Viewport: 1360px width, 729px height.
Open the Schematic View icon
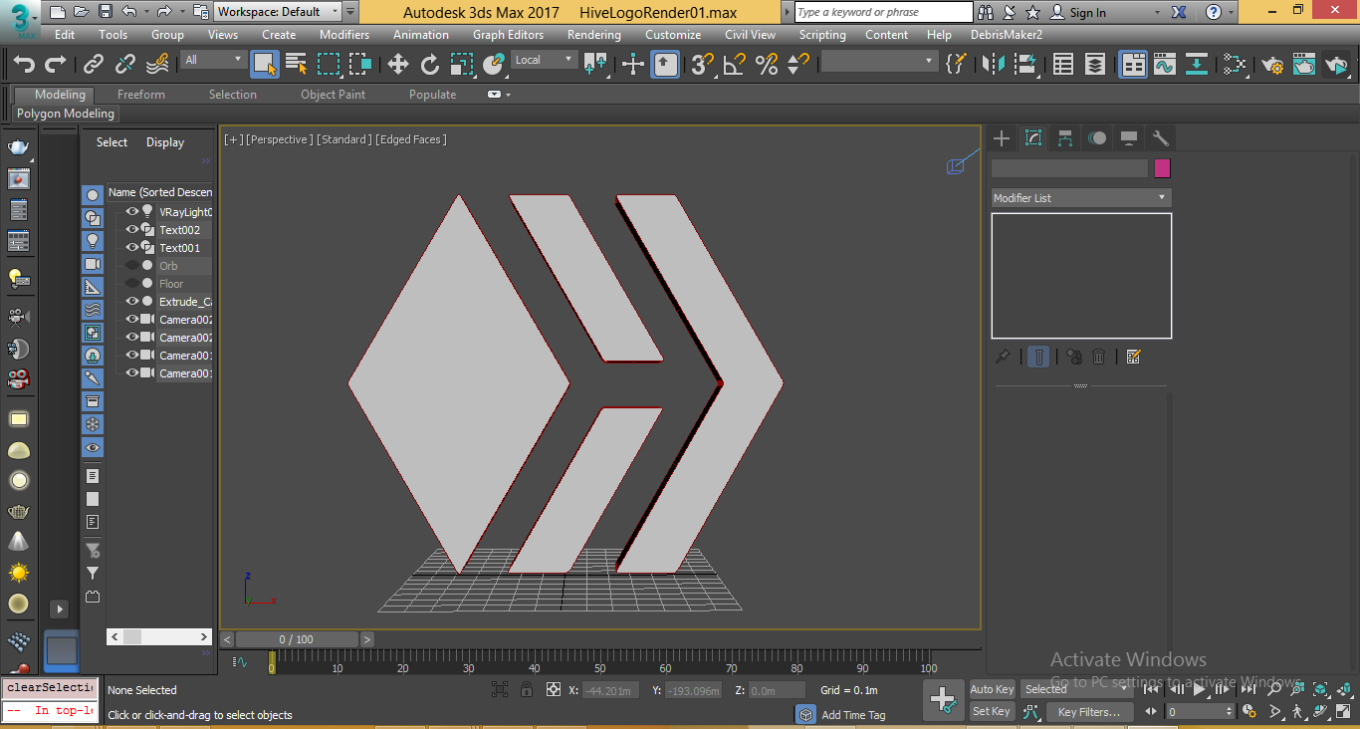[1197, 65]
